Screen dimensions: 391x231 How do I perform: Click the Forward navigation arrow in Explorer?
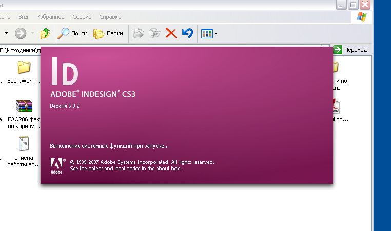pyautogui.click(x=21, y=33)
